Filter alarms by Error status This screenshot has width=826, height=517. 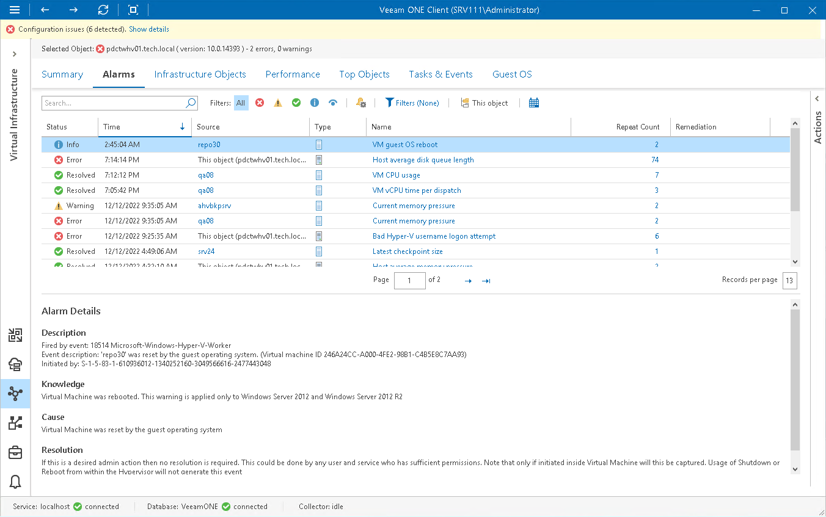point(259,103)
